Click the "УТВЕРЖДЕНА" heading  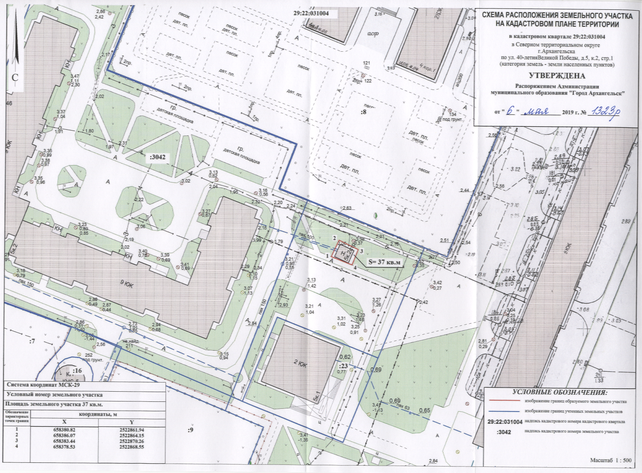coord(557,76)
